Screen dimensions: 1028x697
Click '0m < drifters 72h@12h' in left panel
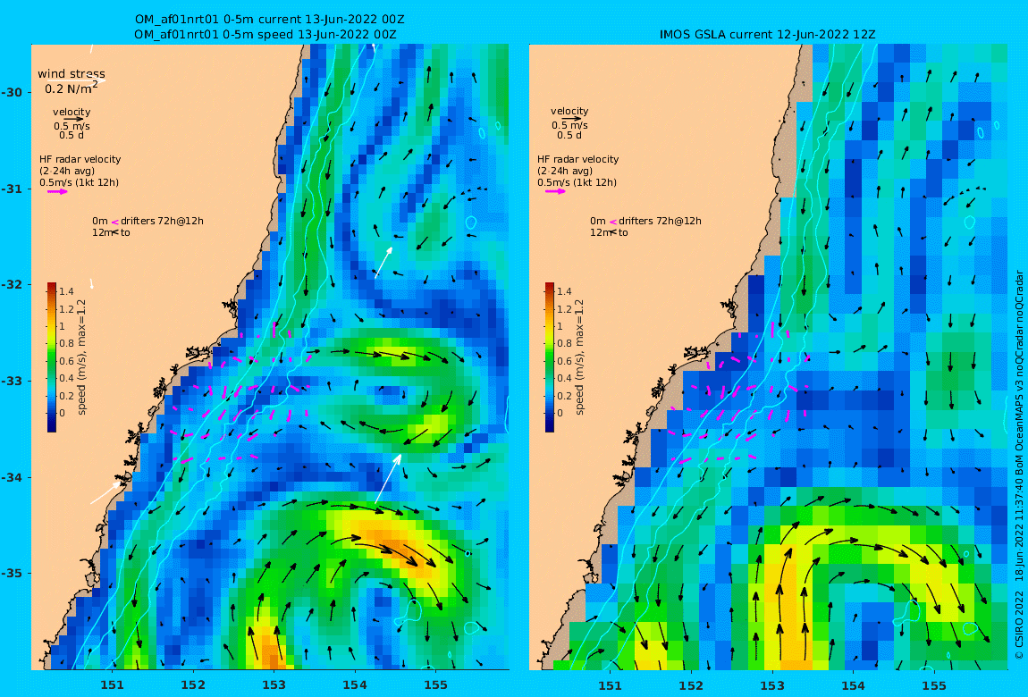click(x=147, y=221)
